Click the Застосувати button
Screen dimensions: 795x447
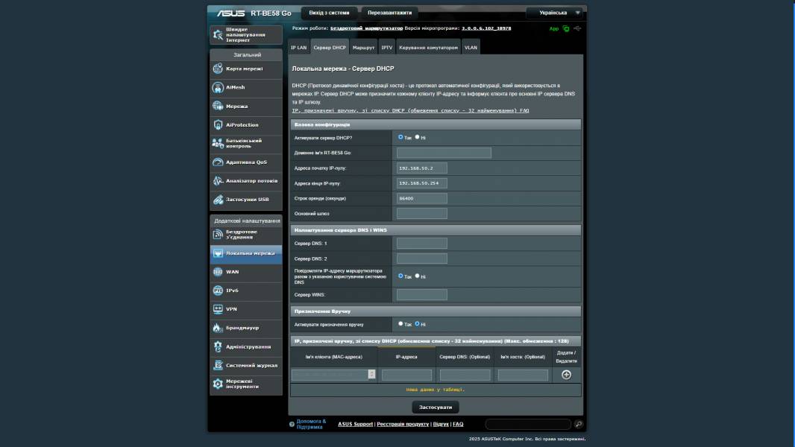(x=435, y=407)
